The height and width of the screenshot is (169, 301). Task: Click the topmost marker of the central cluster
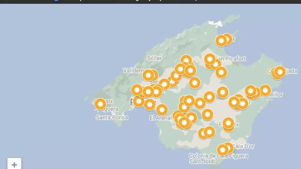186,60
